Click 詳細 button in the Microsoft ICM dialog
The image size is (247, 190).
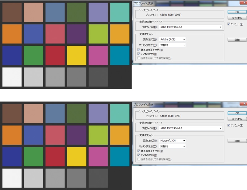pyautogui.click(x=237, y=141)
